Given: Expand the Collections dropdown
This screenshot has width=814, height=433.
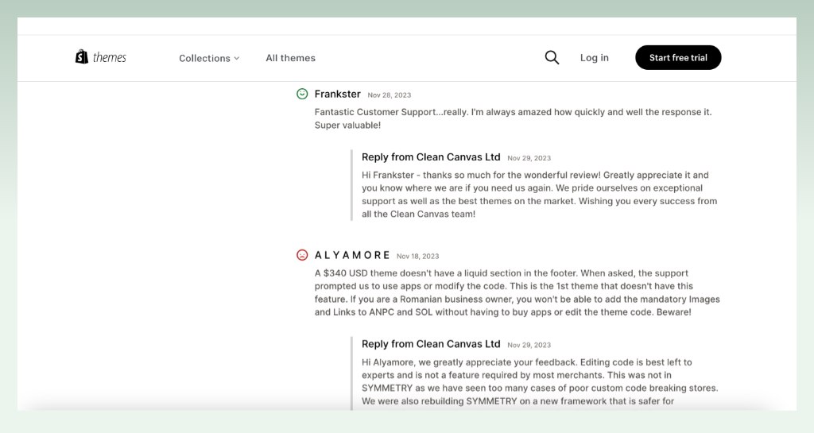Looking at the screenshot, I should tap(209, 58).
